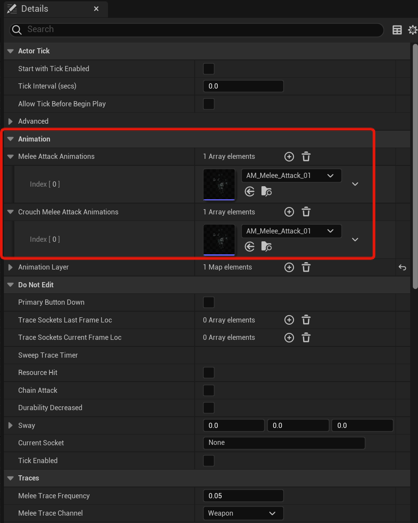Screen dimensions: 418x523
Task: Check the Allow Tick Before Begin Play box
Action: tap(209, 104)
